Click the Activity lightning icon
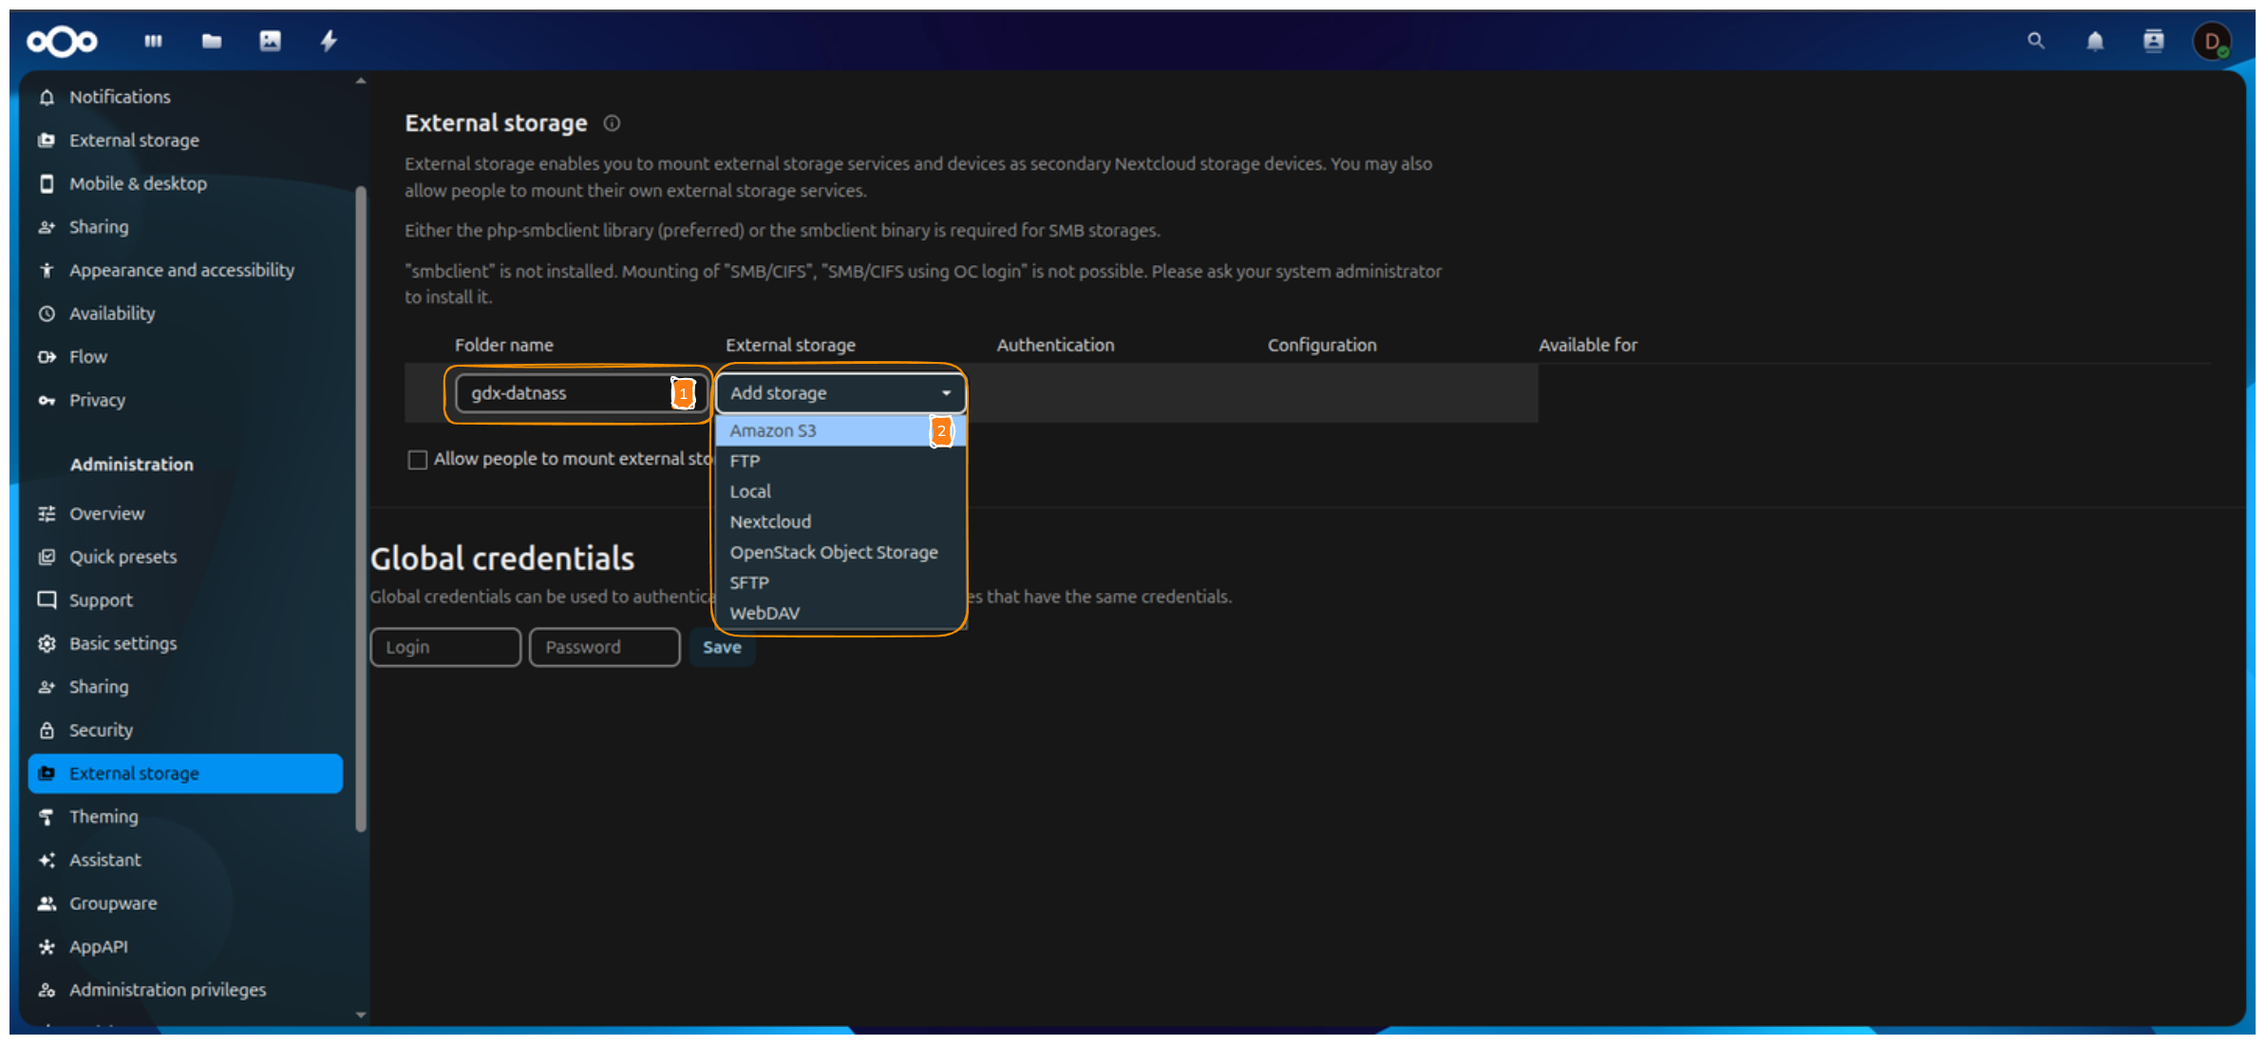The height and width of the screenshot is (1044, 2265). (x=330, y=41)
